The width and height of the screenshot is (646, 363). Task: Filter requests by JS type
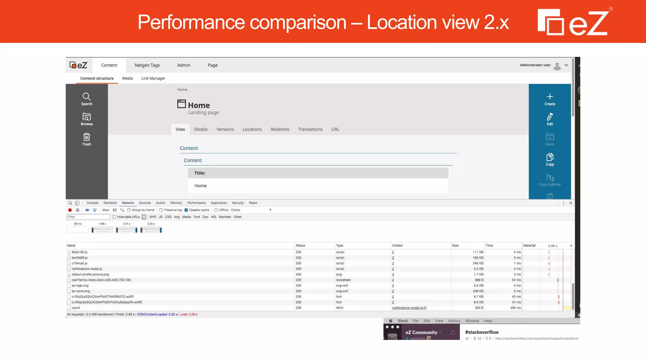pyautogui.click(x=161, y=217)
